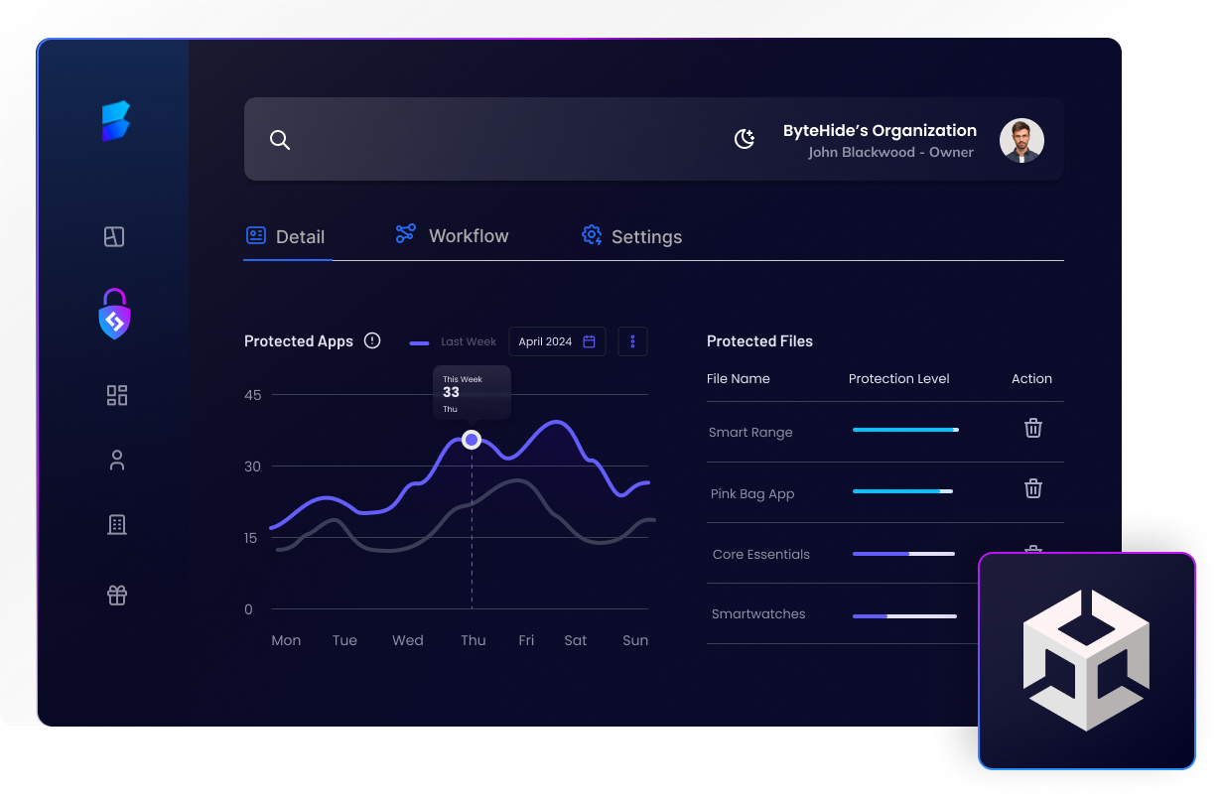Open the user profile sidebar icon
The width and height of the screenshot is (1222, 800).
[x=117, y=461]
